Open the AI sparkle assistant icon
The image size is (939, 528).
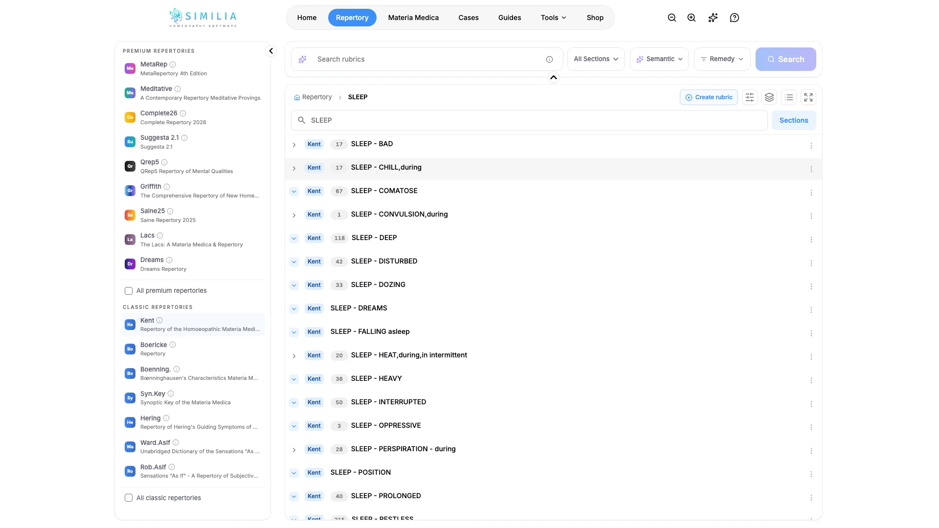713,18
